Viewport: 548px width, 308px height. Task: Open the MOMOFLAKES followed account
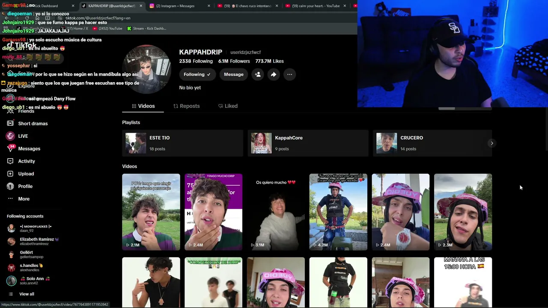click(x=29, y=228)
